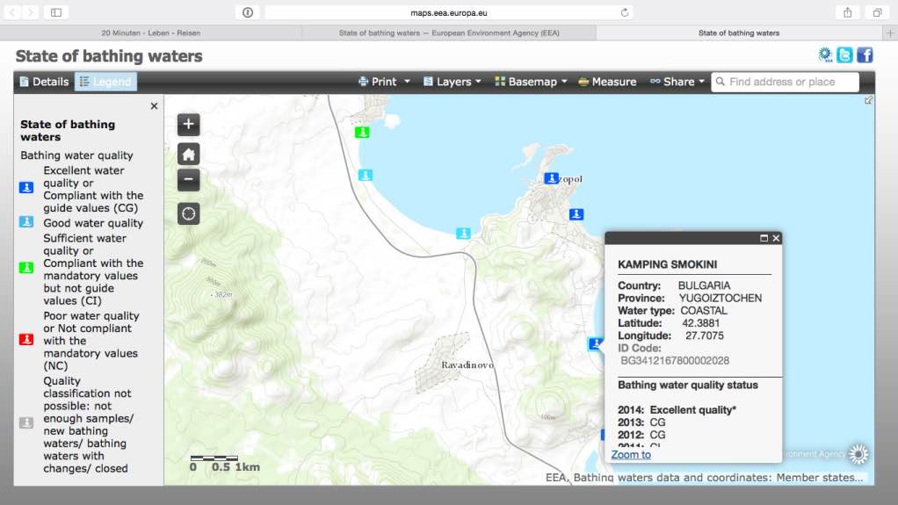898x505 pixels.
Task: Click the Excellent water quality legend icon
Action: click(26, 187)
